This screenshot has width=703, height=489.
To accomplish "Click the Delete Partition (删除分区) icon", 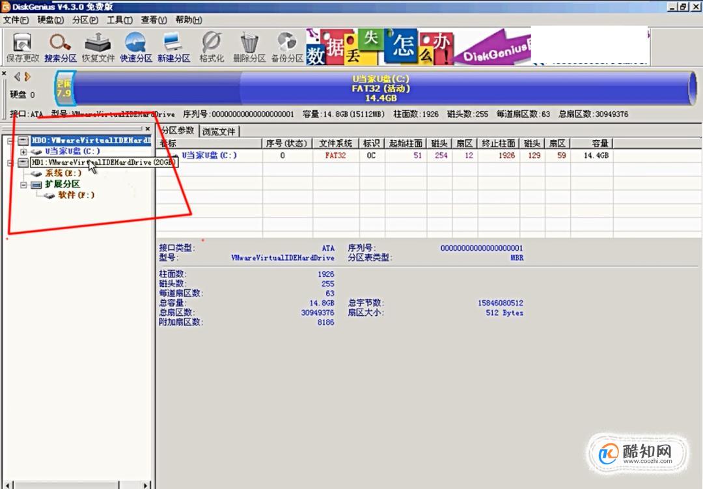I will click(x=249, y=48).
